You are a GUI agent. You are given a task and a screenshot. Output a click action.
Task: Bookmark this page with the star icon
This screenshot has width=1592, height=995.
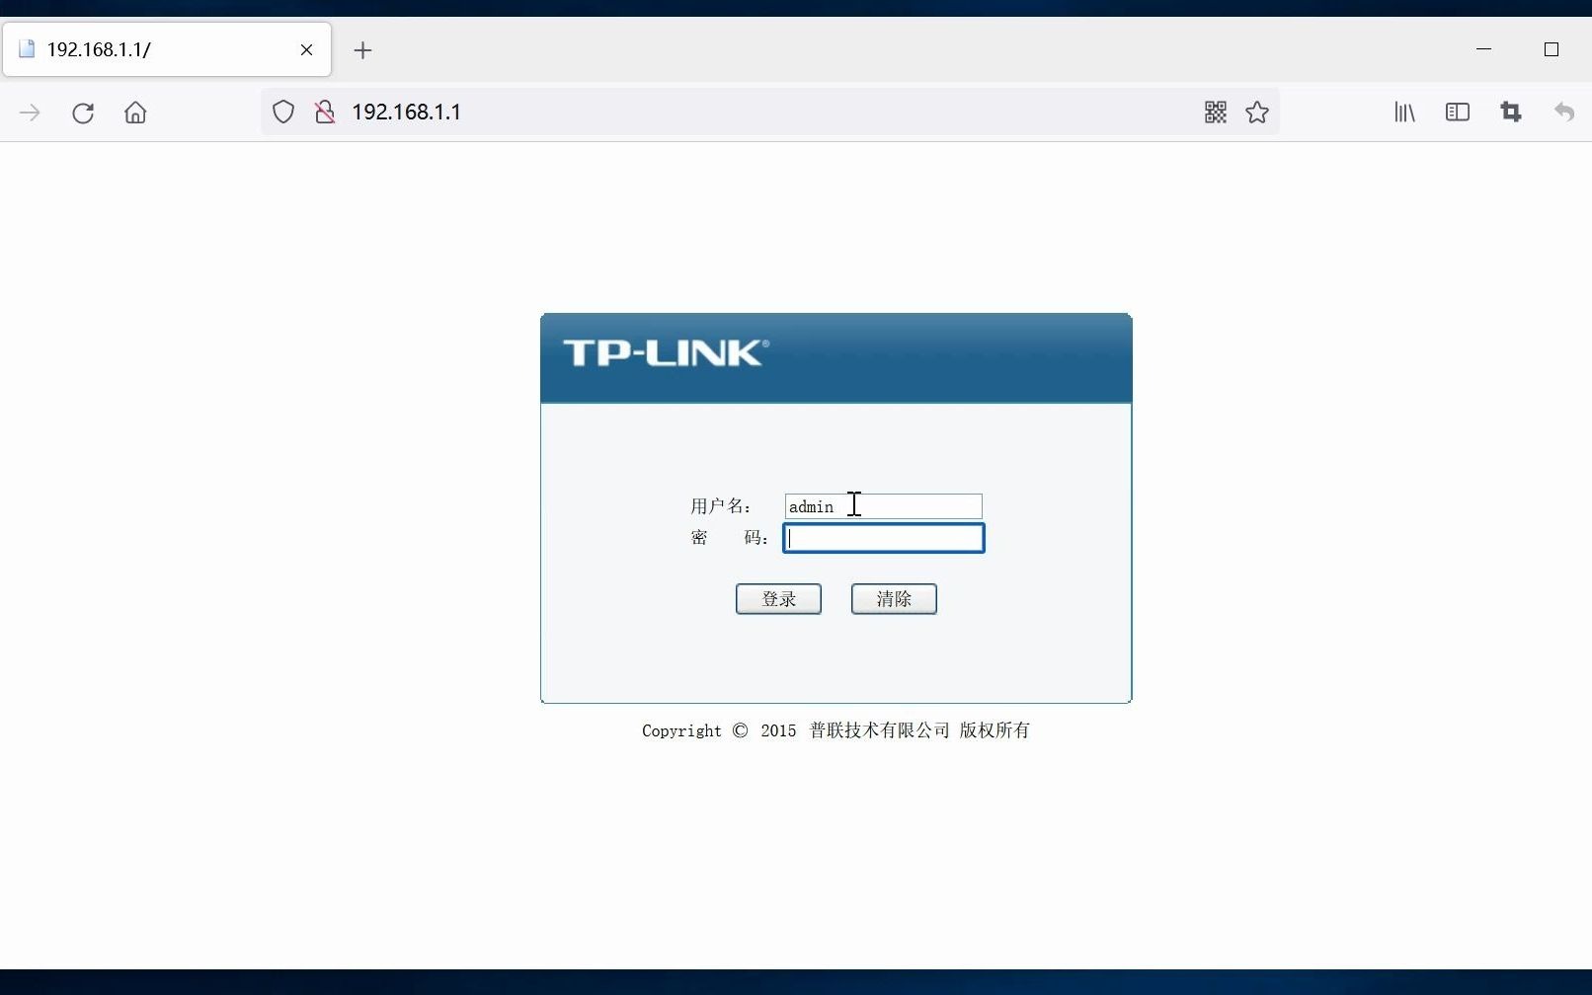1257,113
